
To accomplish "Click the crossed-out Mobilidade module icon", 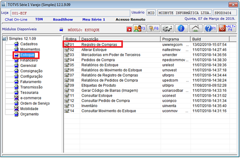I will (x=17, y=109).
